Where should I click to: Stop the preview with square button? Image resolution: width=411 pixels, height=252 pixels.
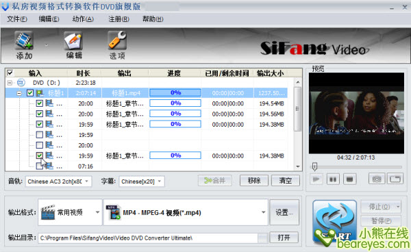pyautogui.click(x=349, y=179)
